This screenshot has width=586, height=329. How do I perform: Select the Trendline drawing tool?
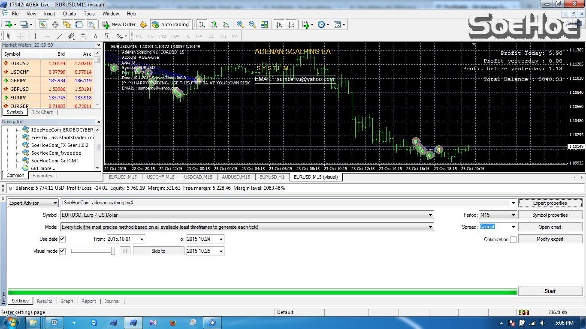tap(60, 36)
